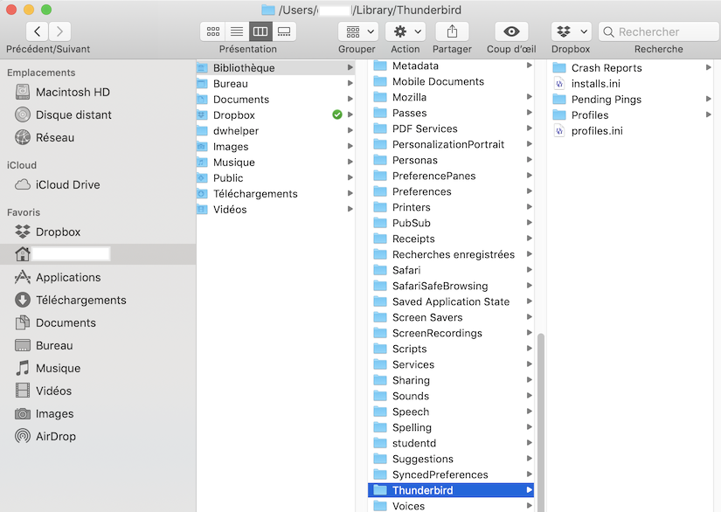Open the Profiles folder
The height and width of the screenshot is (512, 721).
tap(631, 115)
